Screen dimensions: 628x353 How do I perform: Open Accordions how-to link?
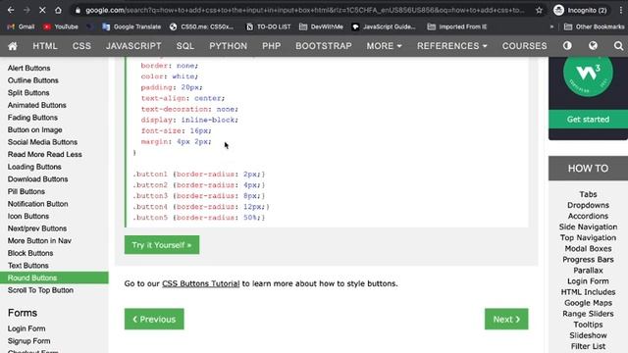pos(588,216)
